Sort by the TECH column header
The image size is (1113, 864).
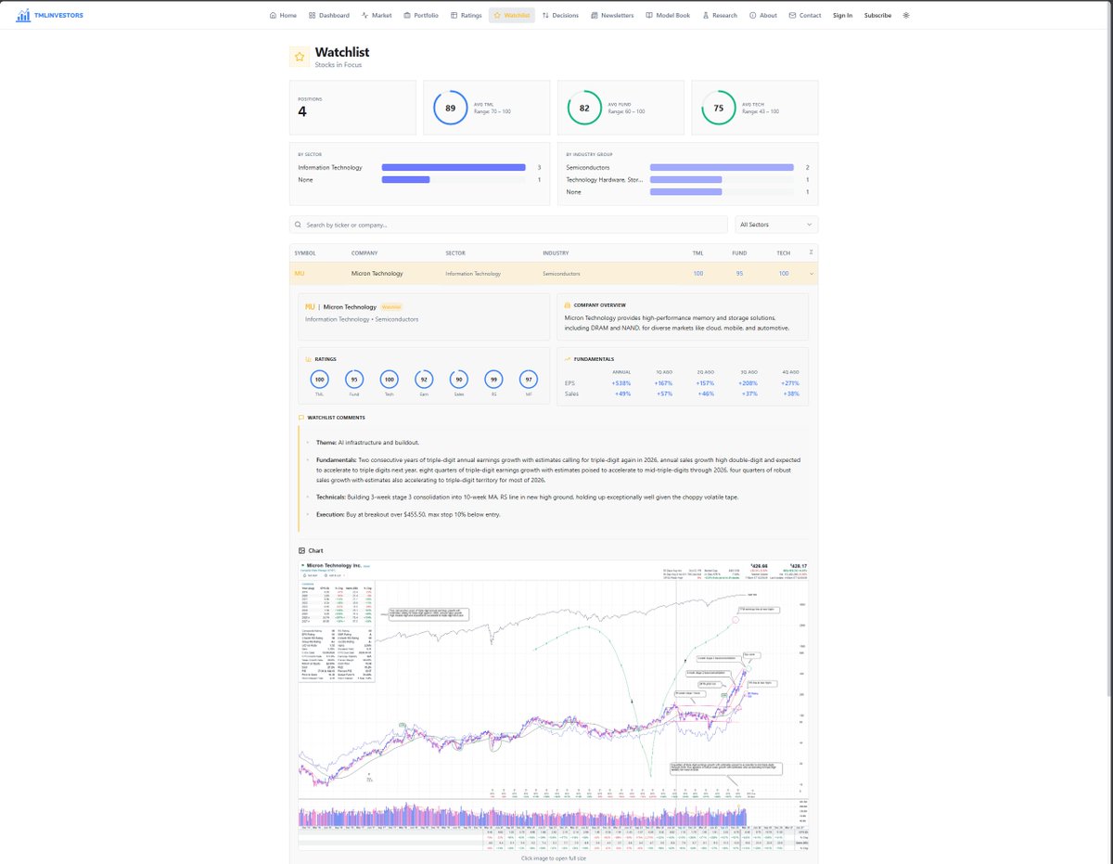(783, 252)
